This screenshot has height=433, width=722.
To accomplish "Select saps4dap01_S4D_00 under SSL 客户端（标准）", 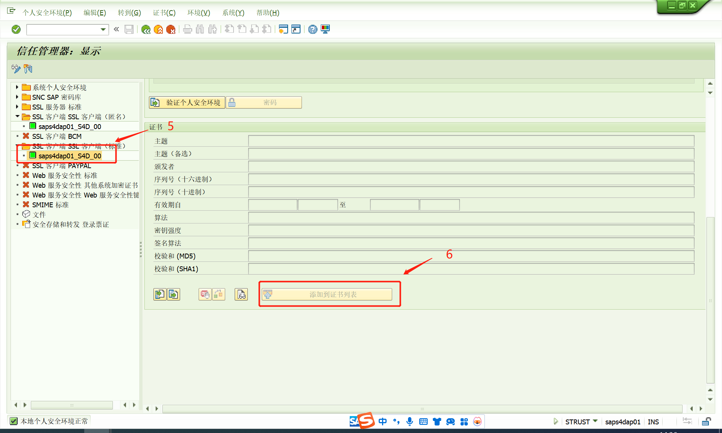I will (x=70, y=156).
